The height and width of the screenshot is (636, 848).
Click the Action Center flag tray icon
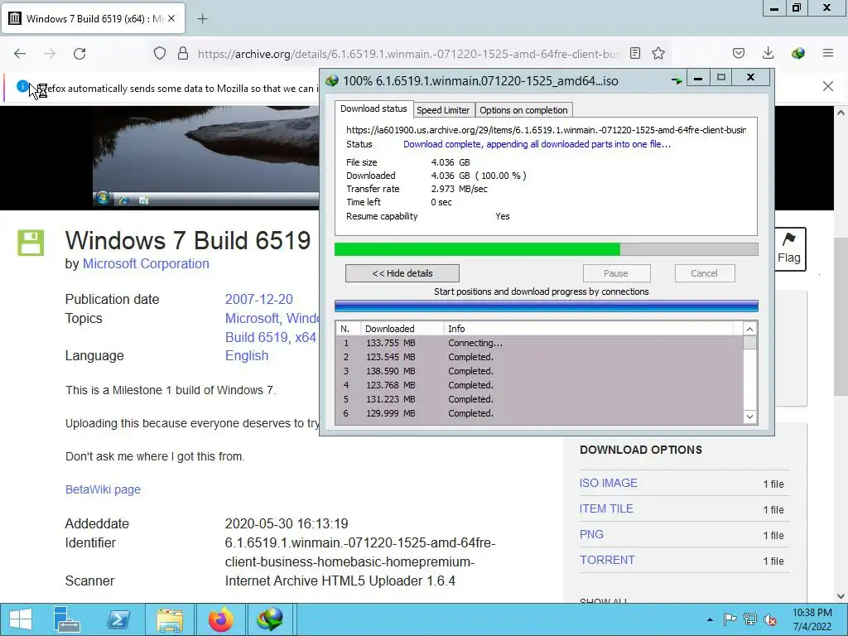pyautogui.click(x=730, y=619)
